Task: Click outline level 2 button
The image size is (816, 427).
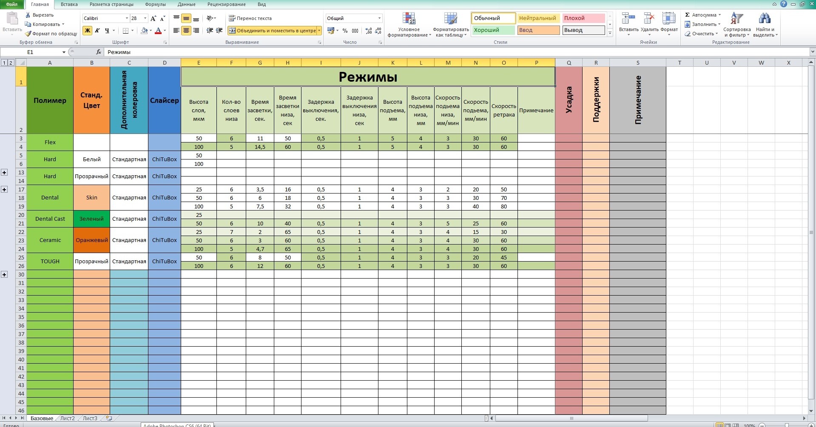Action: pos(11,63)
